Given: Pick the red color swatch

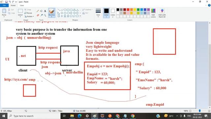Looking at the screenshot, I should (128, 10).
